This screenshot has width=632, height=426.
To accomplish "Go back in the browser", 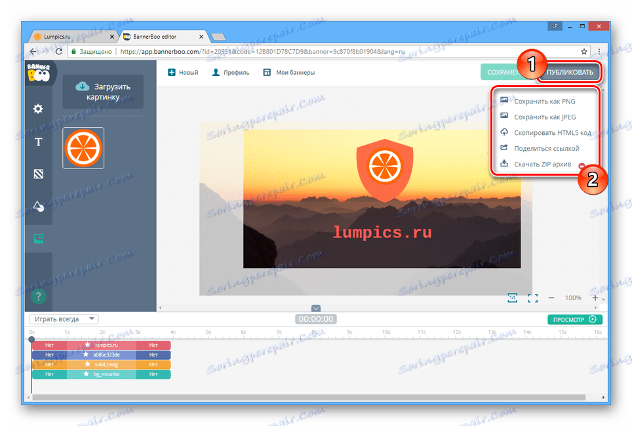I will 33,52.
